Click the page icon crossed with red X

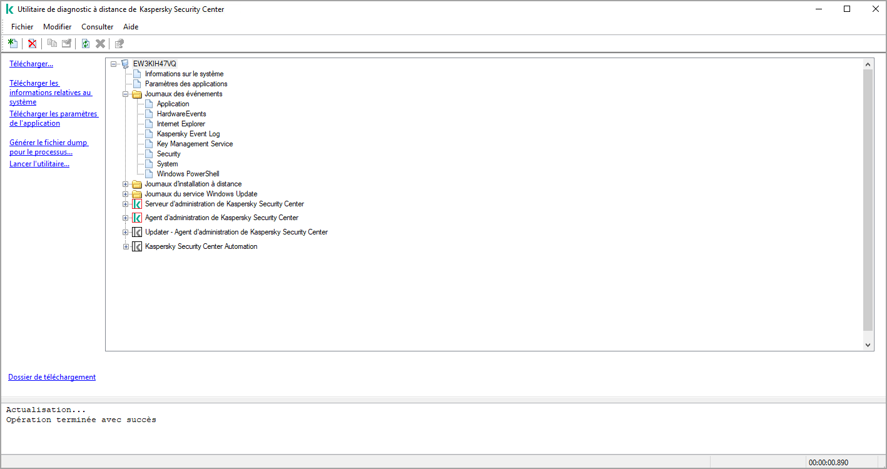coord(32,43)
